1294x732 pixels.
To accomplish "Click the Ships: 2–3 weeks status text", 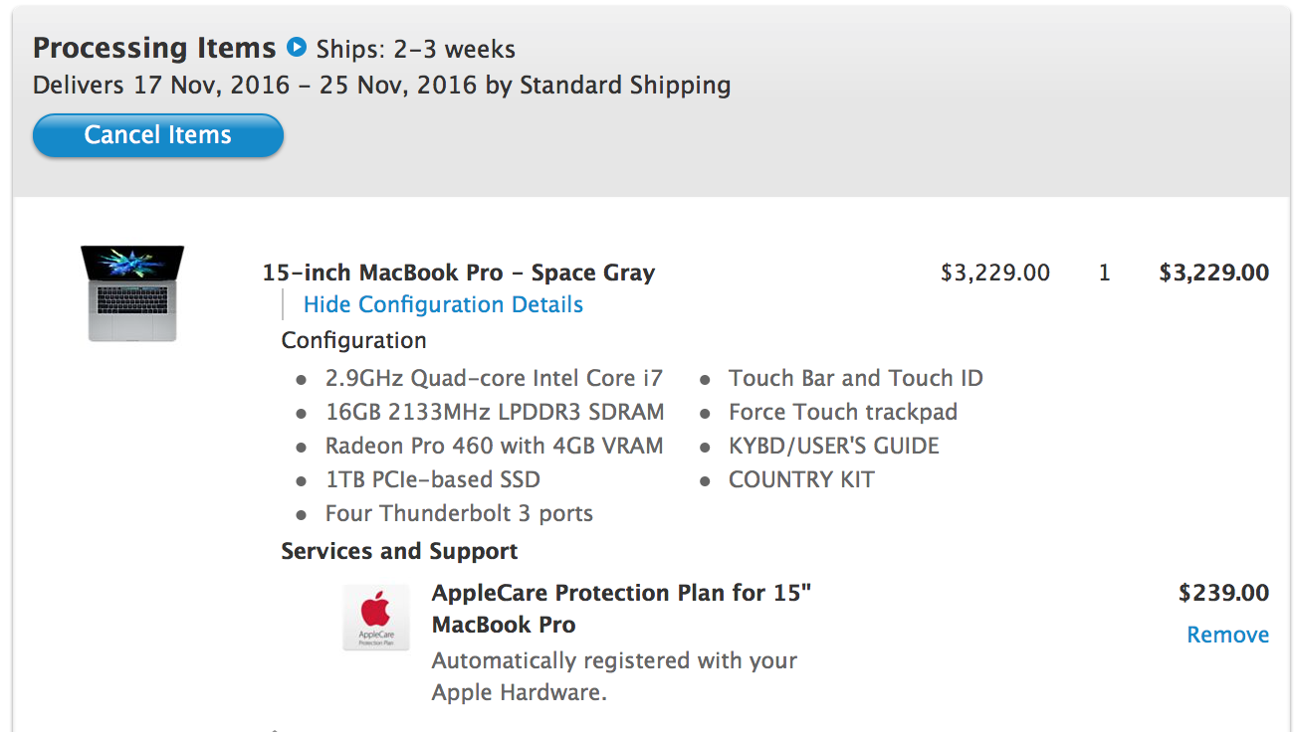I will click(416, 49).
